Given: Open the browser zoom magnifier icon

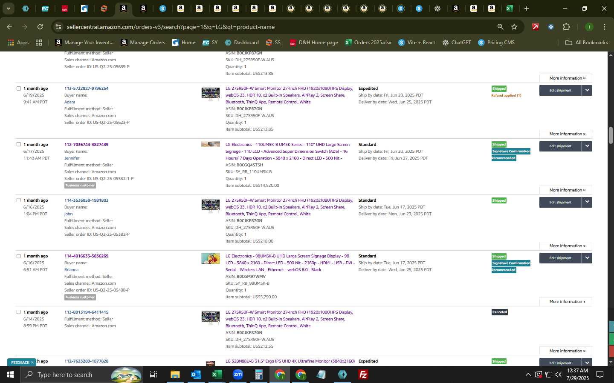Looking at the screenshot, I should pyautogui.click(x=500, y=27).
